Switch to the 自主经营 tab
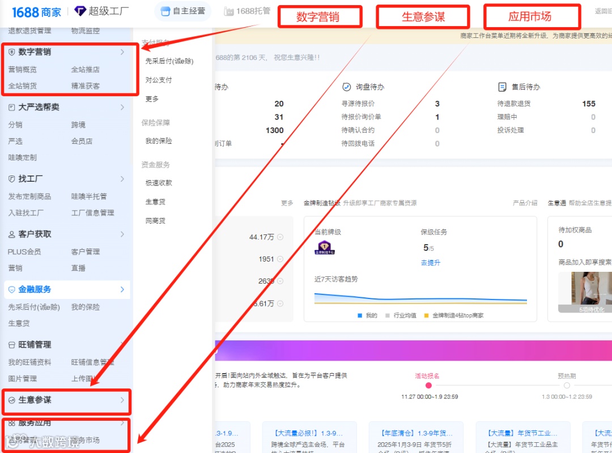The height and width of the screenshot is (453, 612). pyautogui.click(x=183, y=11)
